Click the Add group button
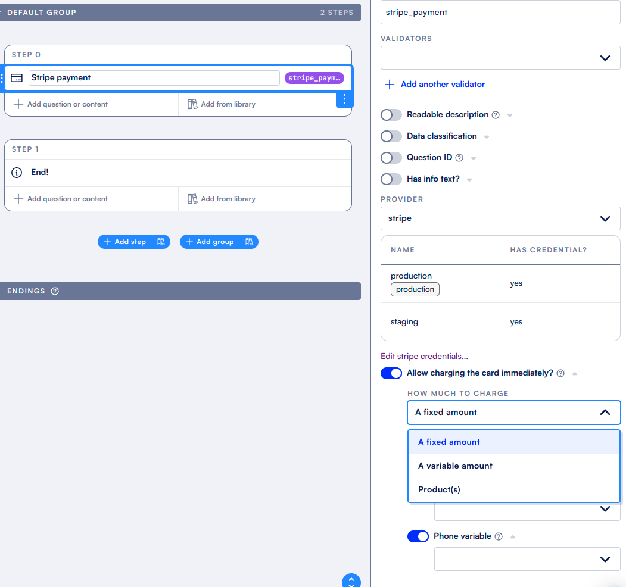The width and height of the screenshot is (626, 587). tap(210, 242)
